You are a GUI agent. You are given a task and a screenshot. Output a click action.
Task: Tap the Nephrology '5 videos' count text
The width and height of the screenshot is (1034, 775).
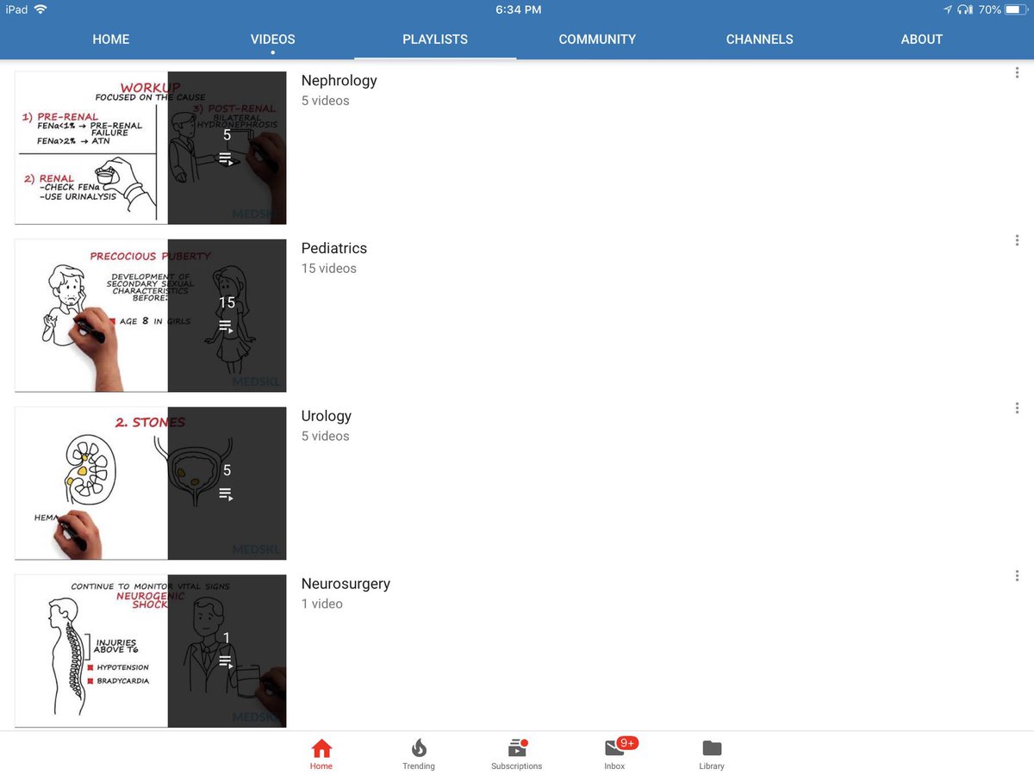[326, 101]
